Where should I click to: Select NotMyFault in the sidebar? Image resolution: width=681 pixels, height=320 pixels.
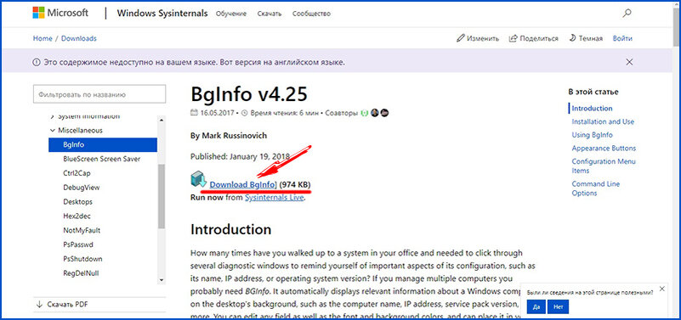(x=82, y=230)
